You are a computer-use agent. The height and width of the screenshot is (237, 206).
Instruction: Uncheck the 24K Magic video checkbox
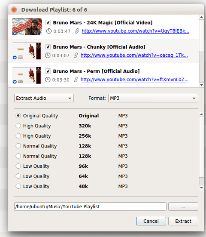pyautogui.click(x=48, y=22)
